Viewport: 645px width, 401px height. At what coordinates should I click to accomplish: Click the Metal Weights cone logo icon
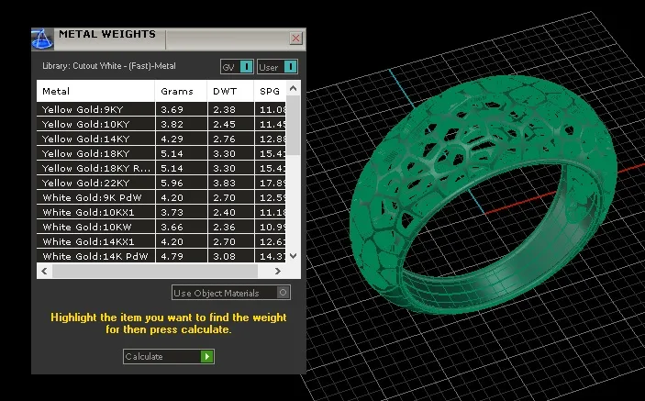coord(42,39)
